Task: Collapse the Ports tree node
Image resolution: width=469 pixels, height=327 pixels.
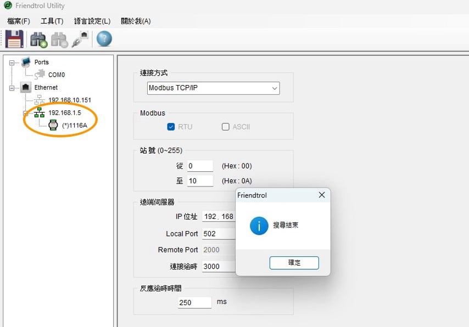Action: pyautogui.click(x=12, y=63)
